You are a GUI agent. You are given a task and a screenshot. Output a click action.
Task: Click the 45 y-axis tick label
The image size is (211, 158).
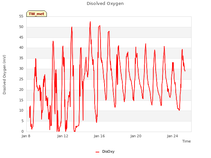pyautogui.click(x=21, y=37)
